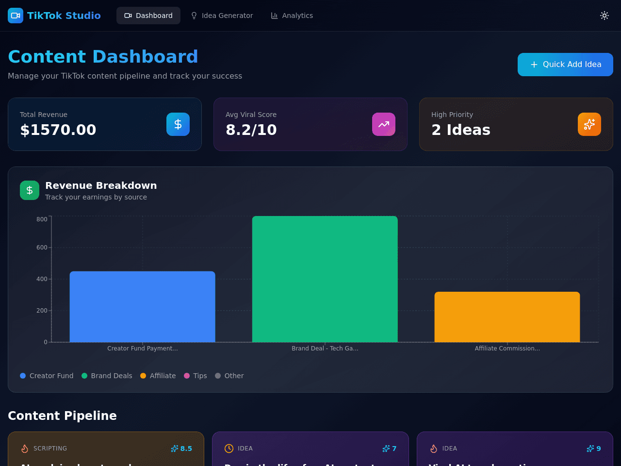621x466 pixels.
Task: Click the sparkle icon beside score 7
Action: (x=386, y=449)
